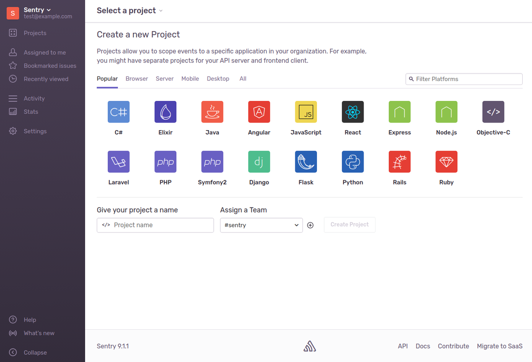
Task: Click the Sentry logo in the footer
Action: coord(310,346)
